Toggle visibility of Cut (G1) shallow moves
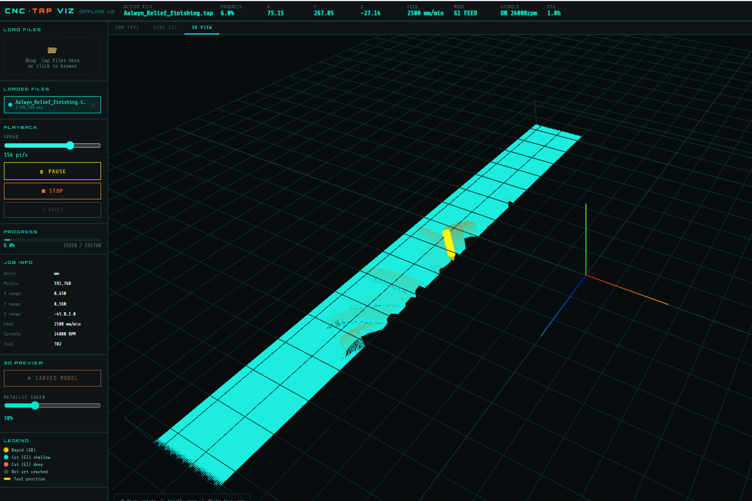The image size is (752, 501). click(7, 457)
